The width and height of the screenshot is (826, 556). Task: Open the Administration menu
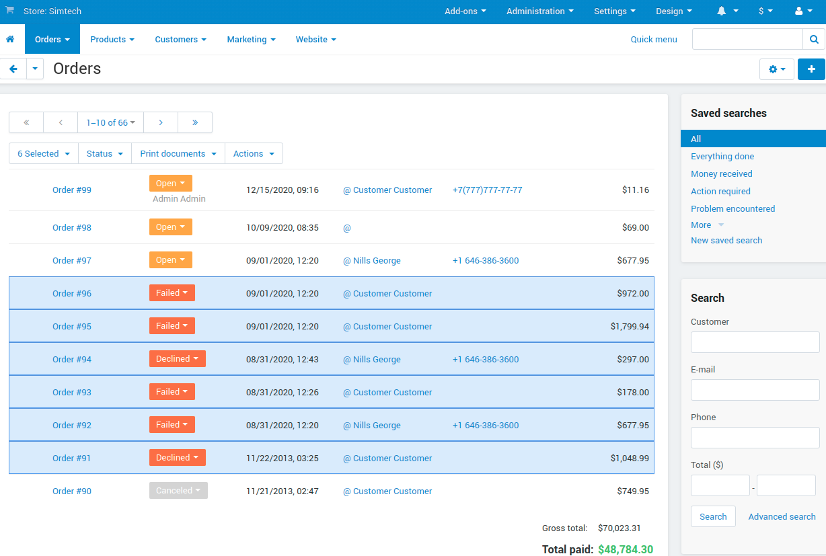click(540, 11)
